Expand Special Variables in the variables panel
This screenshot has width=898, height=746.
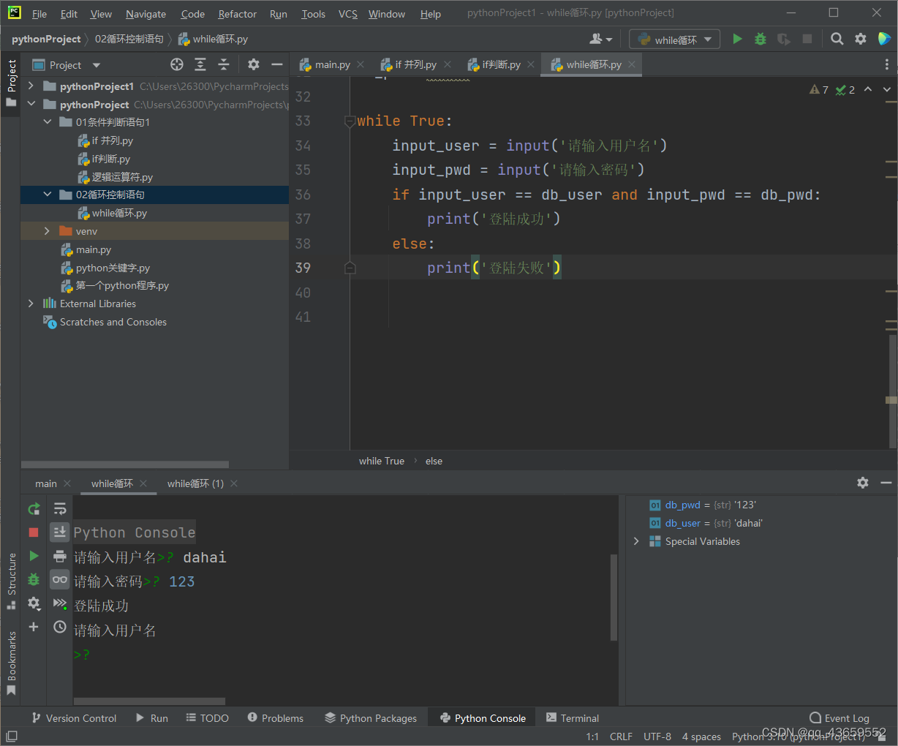tap(635, 541)
